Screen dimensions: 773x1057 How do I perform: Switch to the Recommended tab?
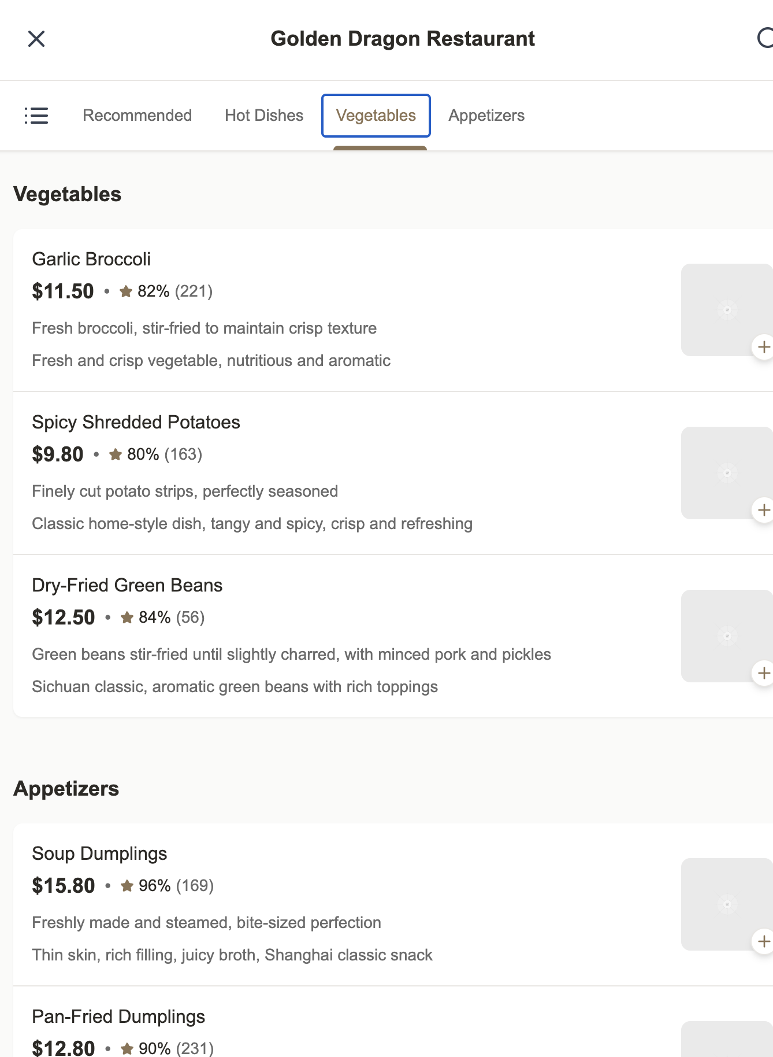point(137,116)
